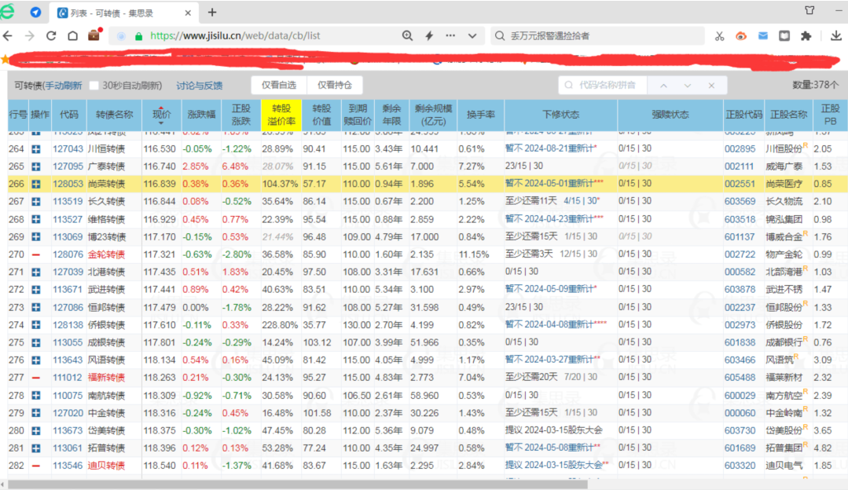Sort table by 现价 column header
Screen dimensions: 848x490
point(162,115)
